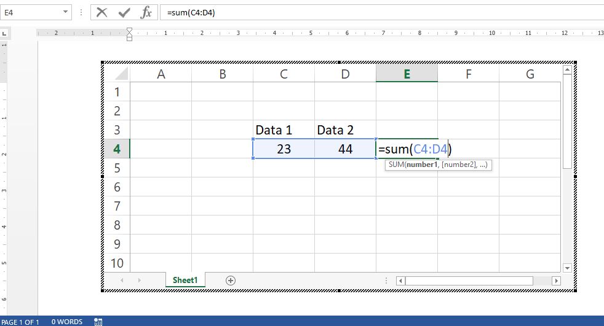Click the SUM function name in tooltip

click(x=396, y=165)
